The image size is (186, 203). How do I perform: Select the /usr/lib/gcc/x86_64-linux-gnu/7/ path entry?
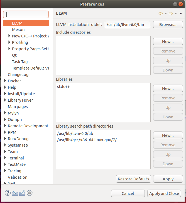[x=87, y=140]
